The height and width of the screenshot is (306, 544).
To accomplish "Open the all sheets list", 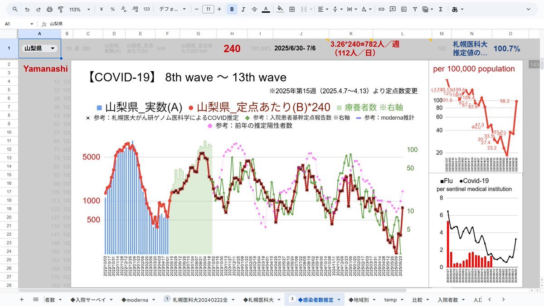I will [35, 300].
